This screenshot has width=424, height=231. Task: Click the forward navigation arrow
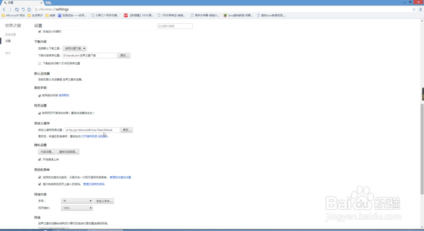click(10, 9)
